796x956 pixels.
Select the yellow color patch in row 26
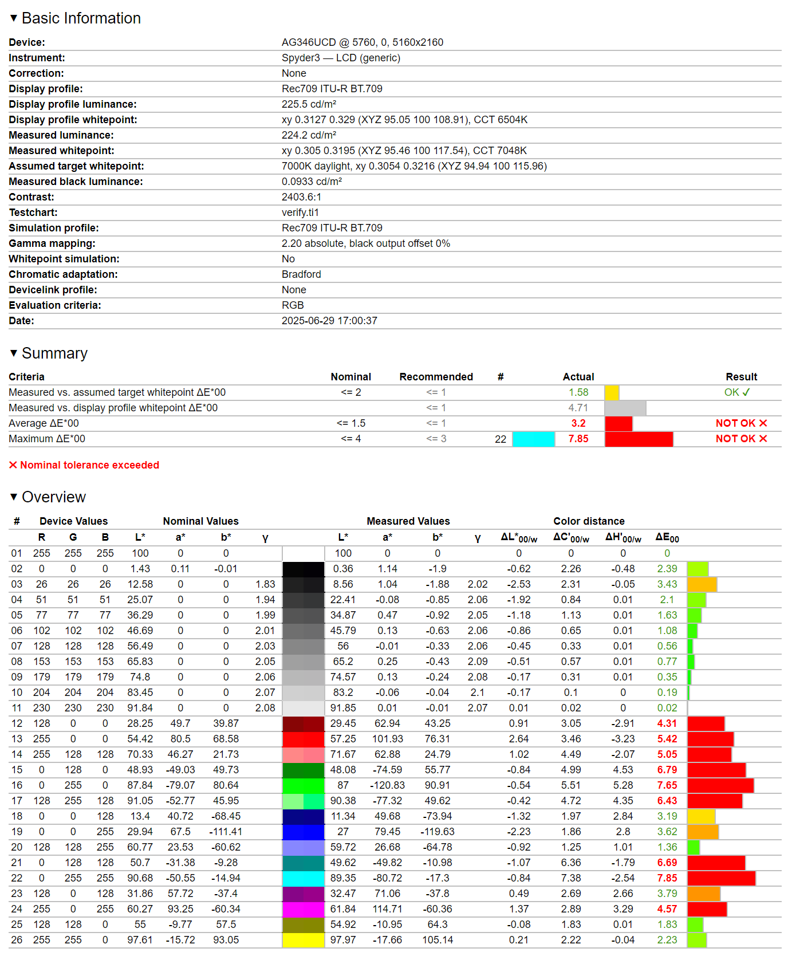pyautogui.click(x=303, y=940)
